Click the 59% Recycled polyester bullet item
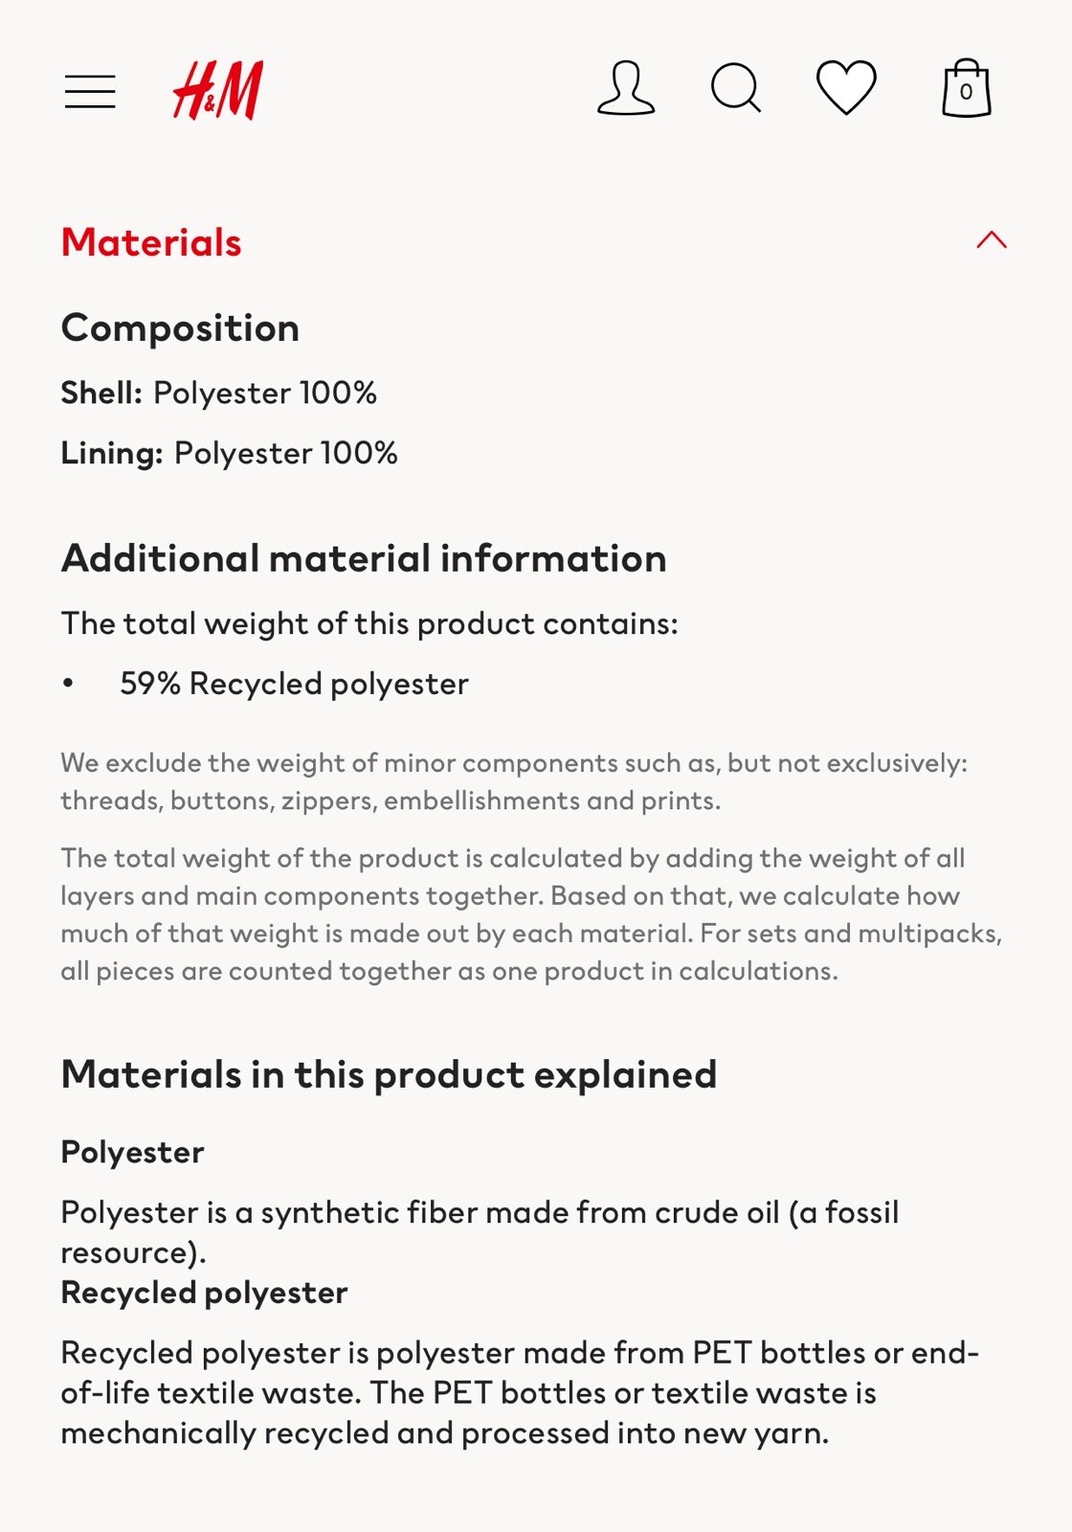This screenshot has width=1072, height=1532. pos(294,684)
